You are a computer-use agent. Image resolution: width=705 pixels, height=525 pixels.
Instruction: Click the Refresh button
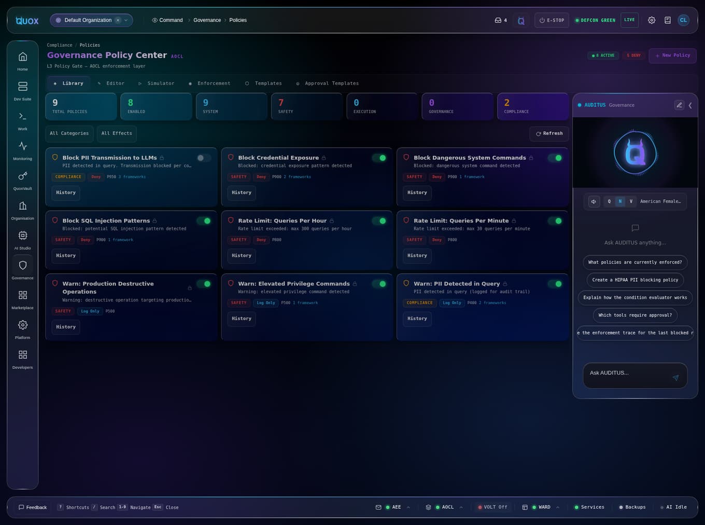pos(549,133)
